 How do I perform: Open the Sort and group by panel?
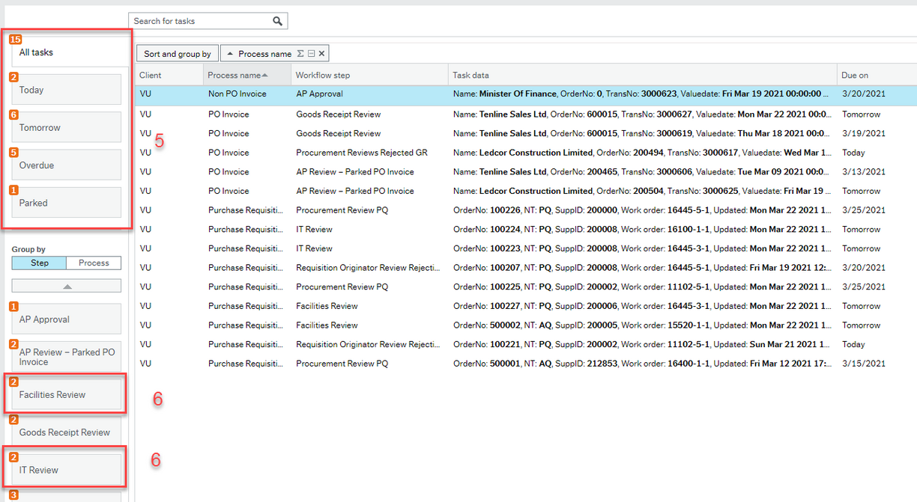pos(177,53)
